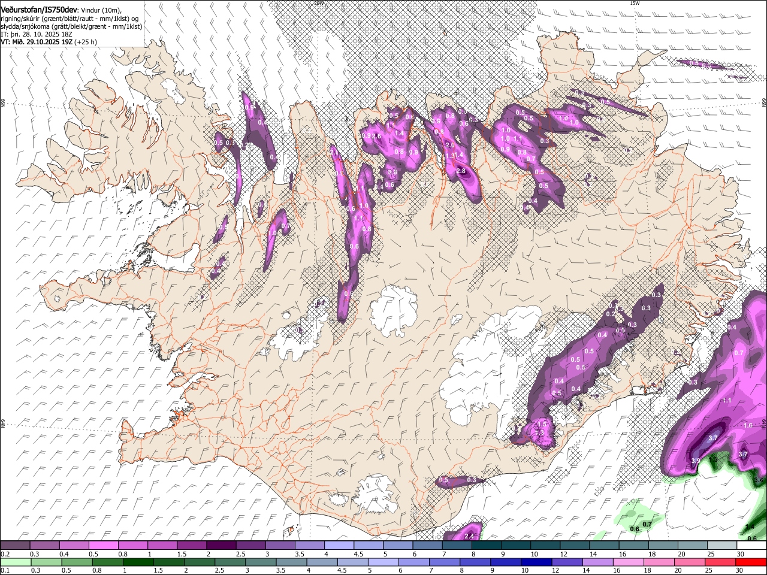This screenshot has height=575, width=767.
Task: Click the 2.4 value at the south coast
Action: (x=469, y=536)
